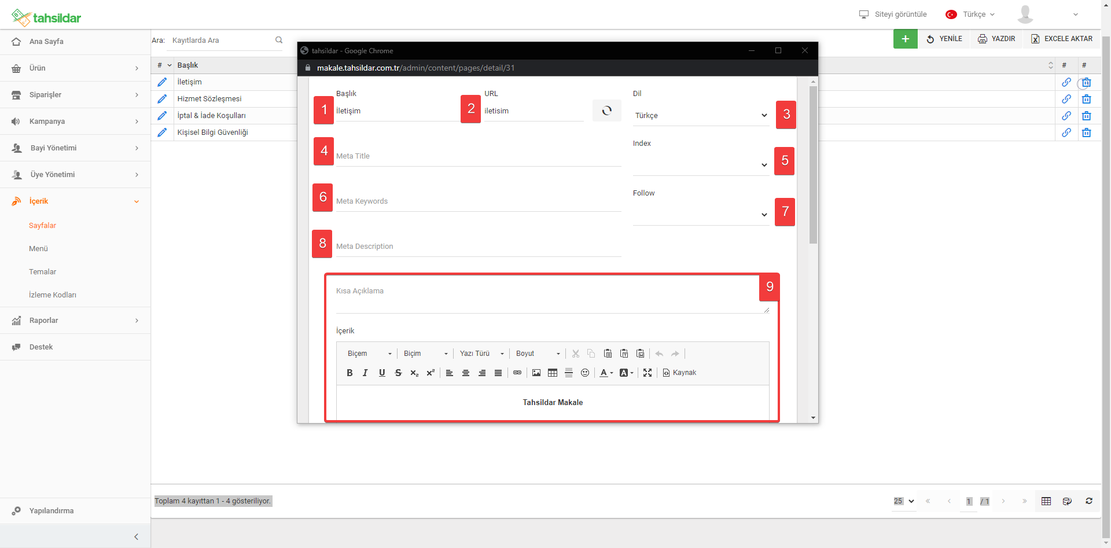The width and height of the screenshot is (1111, 548).
Task: Apply subscript formatting
Action: tap(414, 373)
